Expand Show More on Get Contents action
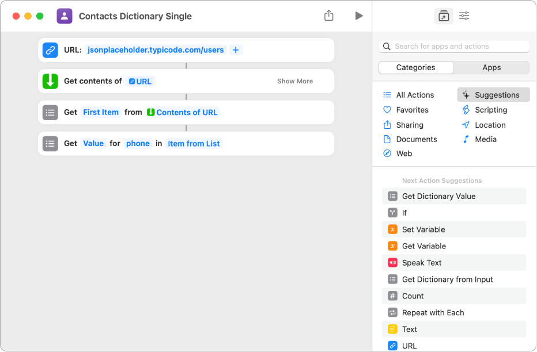 [294, 81]
